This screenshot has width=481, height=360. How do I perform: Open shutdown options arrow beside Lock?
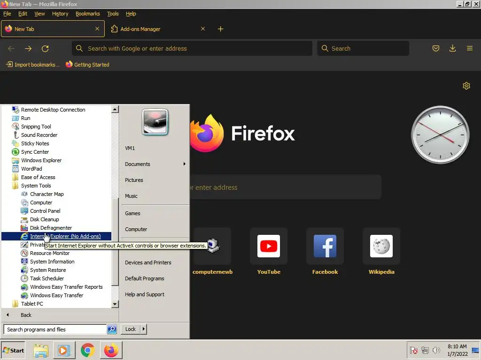(x=143, y=329)
